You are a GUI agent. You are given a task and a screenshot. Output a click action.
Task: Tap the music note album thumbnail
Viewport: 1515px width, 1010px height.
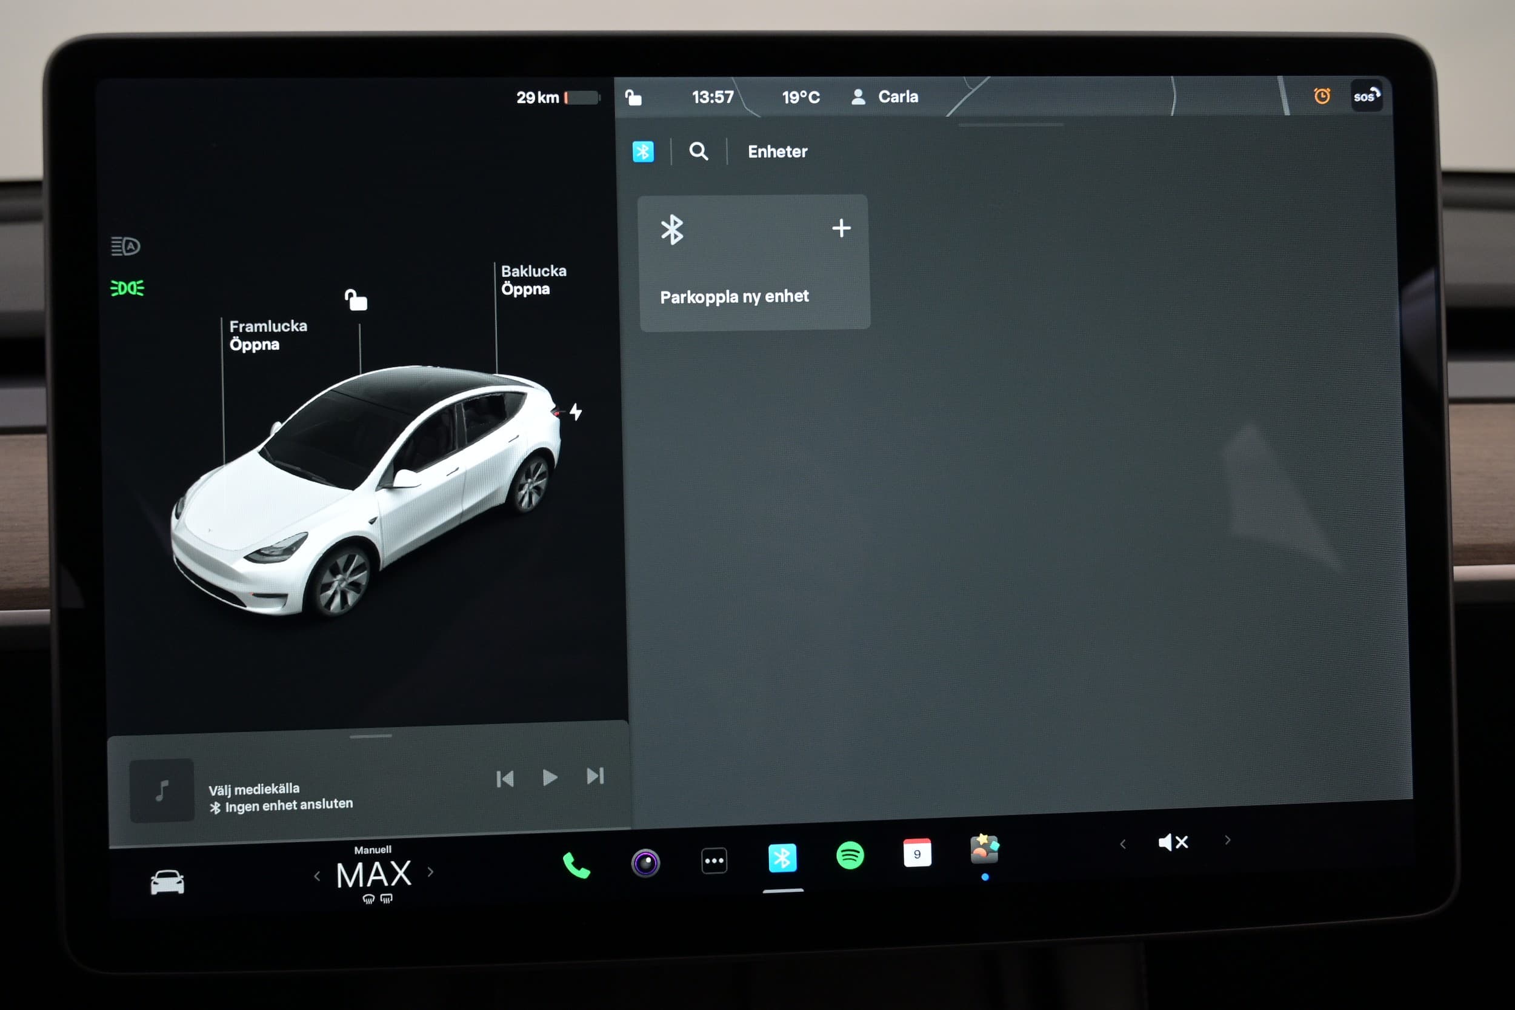(x=162, y=790)
